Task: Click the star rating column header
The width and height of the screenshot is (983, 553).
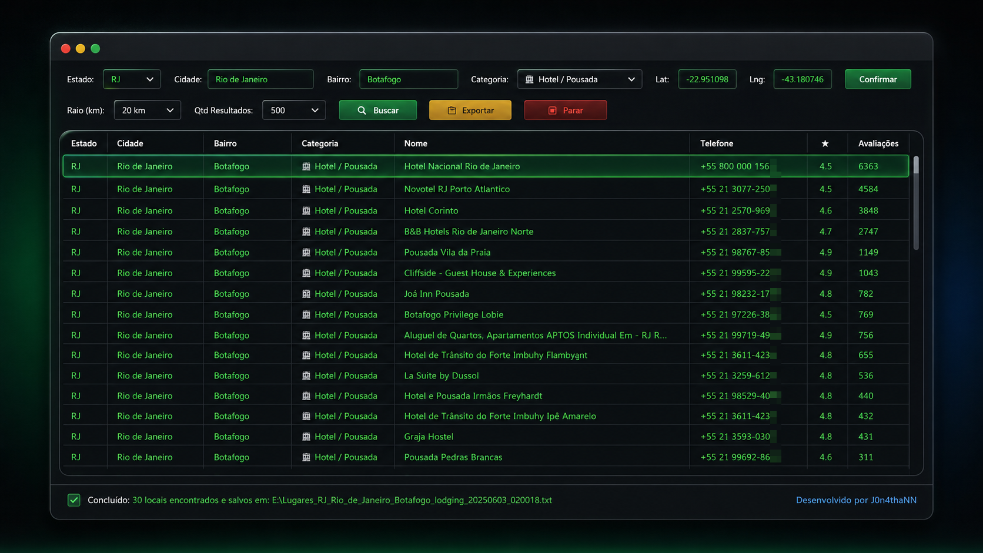Action: click(825, 143)
